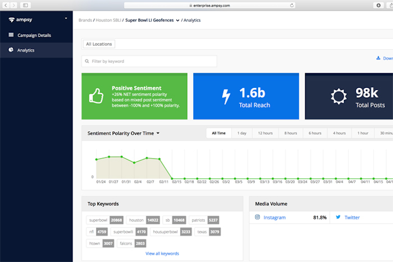Image resolution: width=393 pixels, height=262 pixels.
Task: Click the patriots keyword tag
Action: (x=204, y=220)
